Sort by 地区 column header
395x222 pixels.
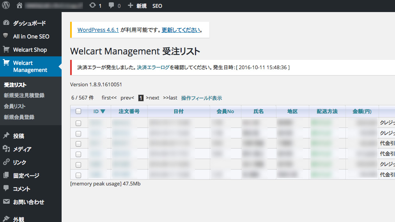coord(292,111)
